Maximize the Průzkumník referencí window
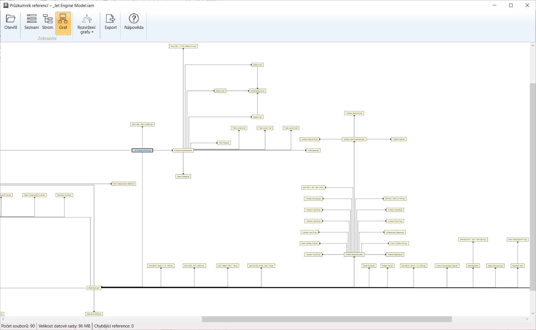 (511, 5)
